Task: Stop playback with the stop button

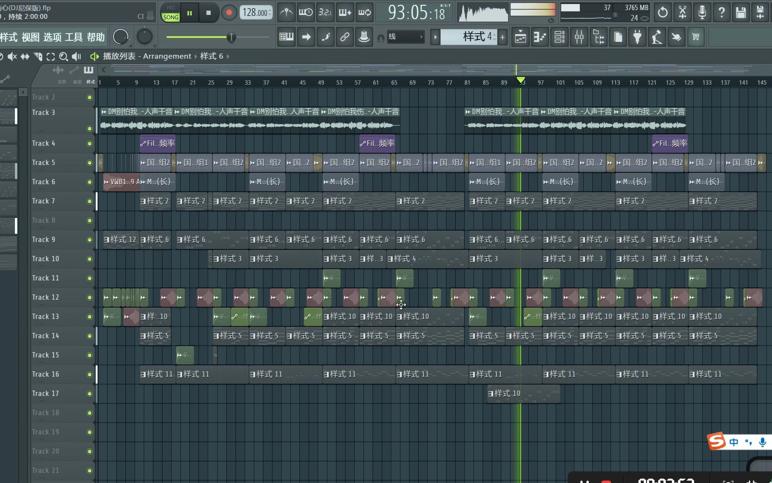Action: click(x=208, y=13)
